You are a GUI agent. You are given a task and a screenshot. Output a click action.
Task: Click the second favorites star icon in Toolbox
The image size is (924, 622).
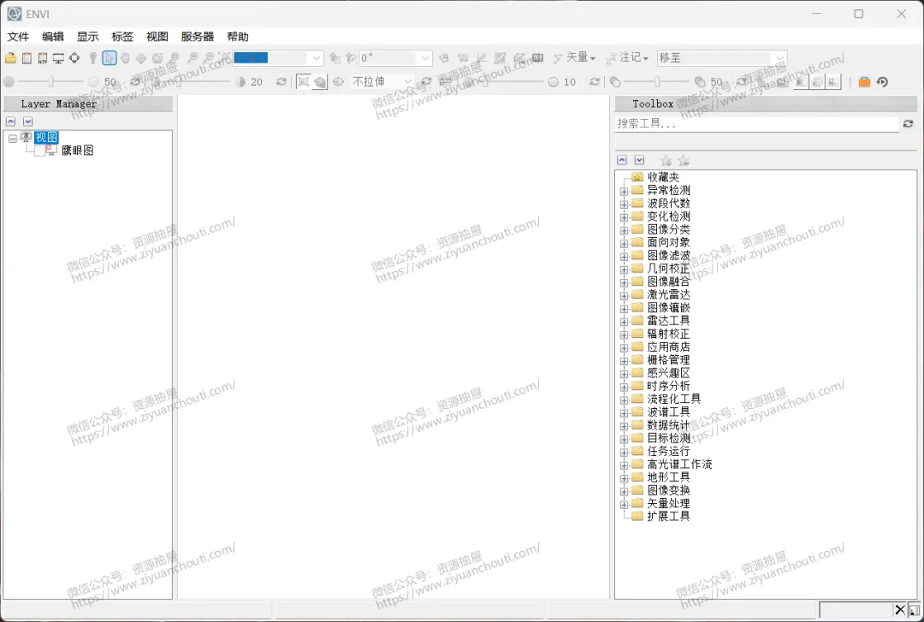point(684,160)
